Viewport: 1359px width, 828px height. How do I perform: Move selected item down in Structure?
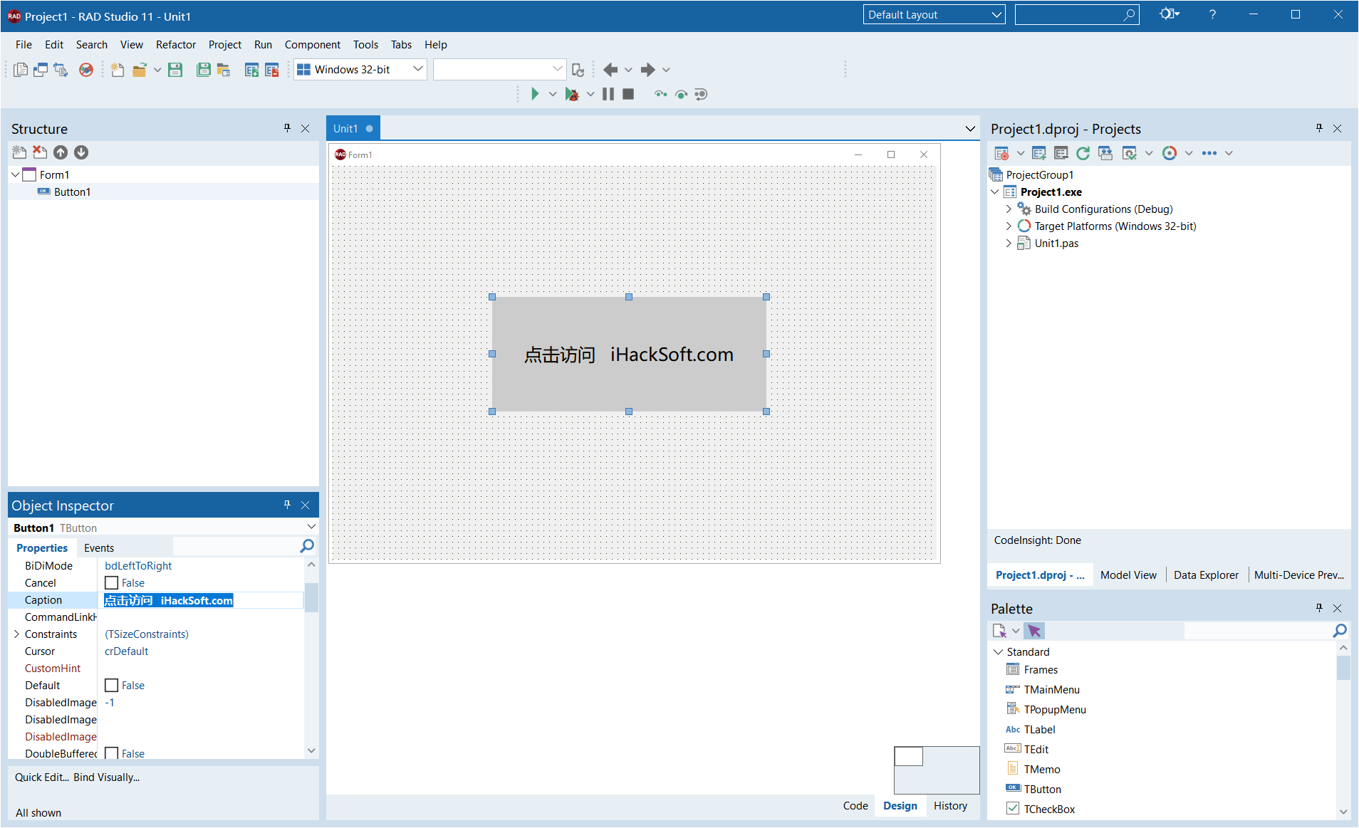81,152
